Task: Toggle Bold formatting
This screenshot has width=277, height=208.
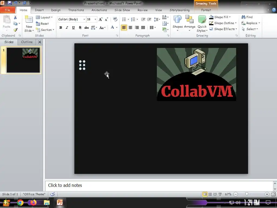Action: 61,28
